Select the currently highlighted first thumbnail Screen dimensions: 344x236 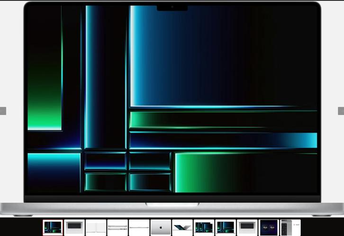(x=53, y=227)
